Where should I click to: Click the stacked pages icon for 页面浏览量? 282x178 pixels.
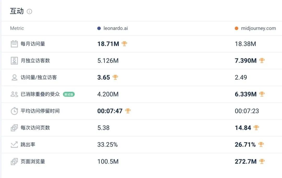coord(14,162)
